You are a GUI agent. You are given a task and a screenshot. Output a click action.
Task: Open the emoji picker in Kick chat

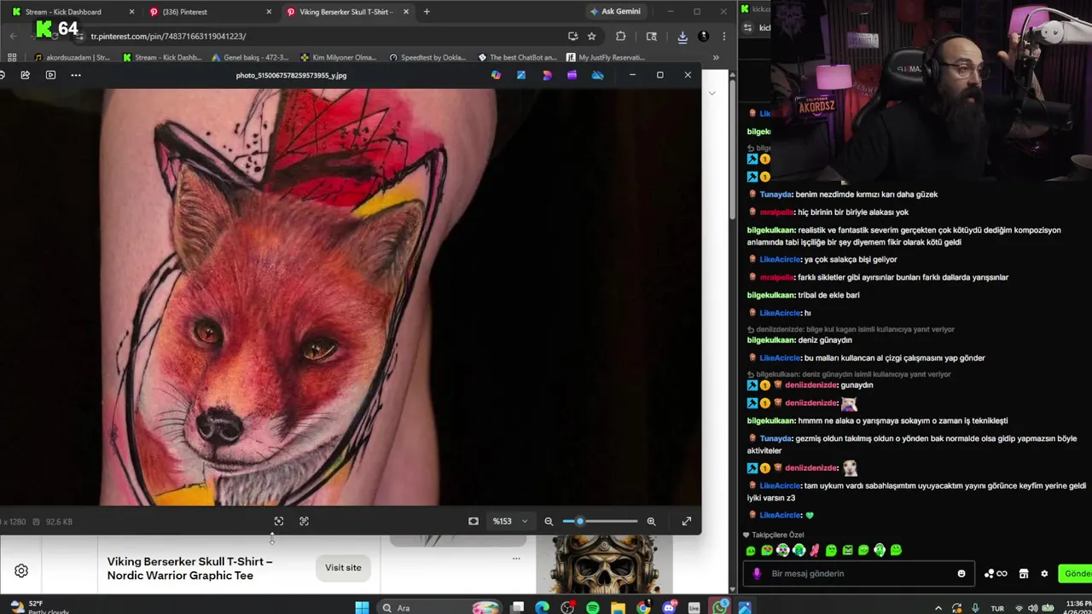pyautogui.click(x=961, y=574)
